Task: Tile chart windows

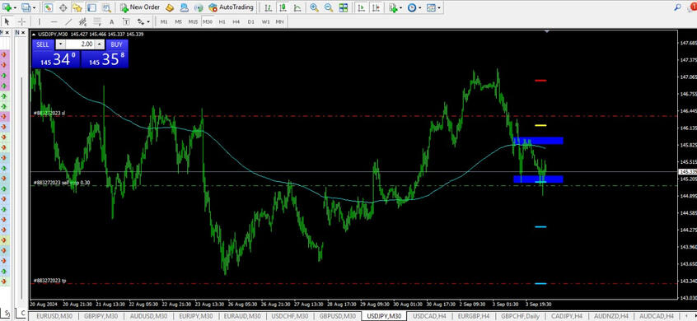Action: coord(344,7)
